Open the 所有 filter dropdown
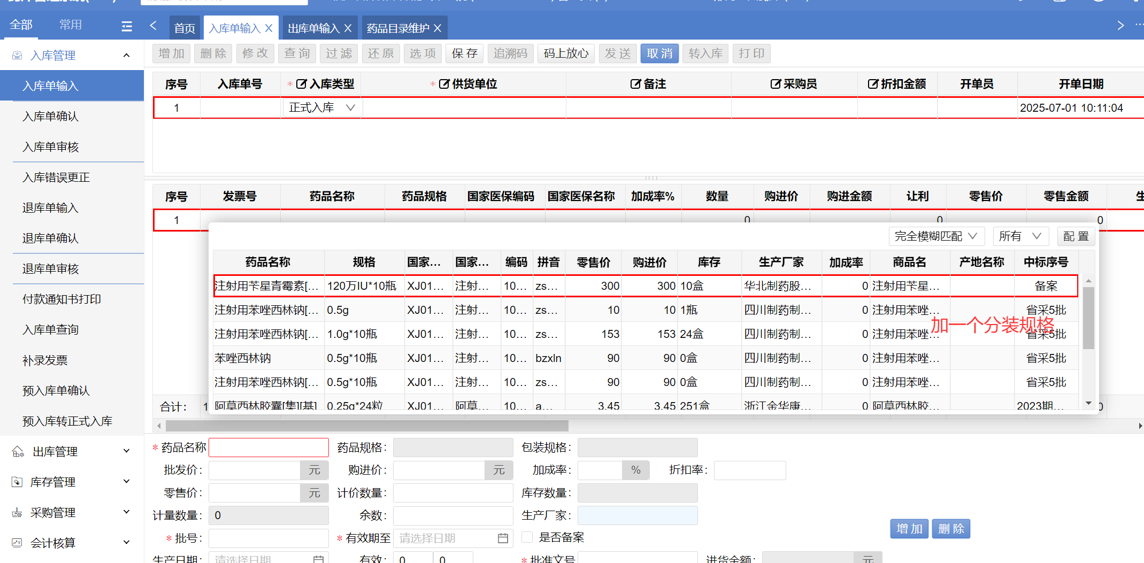The height and width of the screenshot is (563, 1144). [1020, 236]
